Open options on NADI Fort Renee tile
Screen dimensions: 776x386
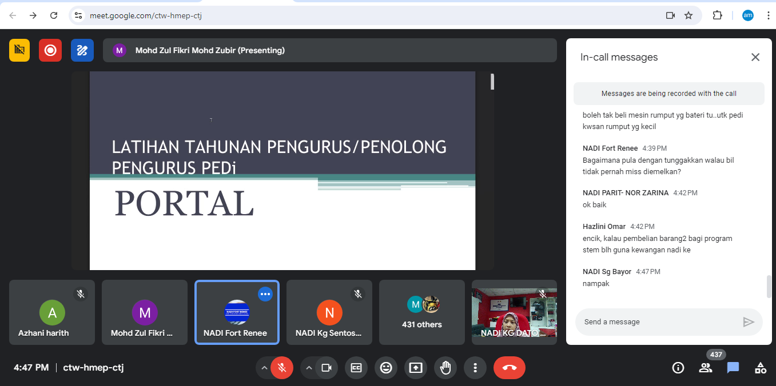click(265, 294)
